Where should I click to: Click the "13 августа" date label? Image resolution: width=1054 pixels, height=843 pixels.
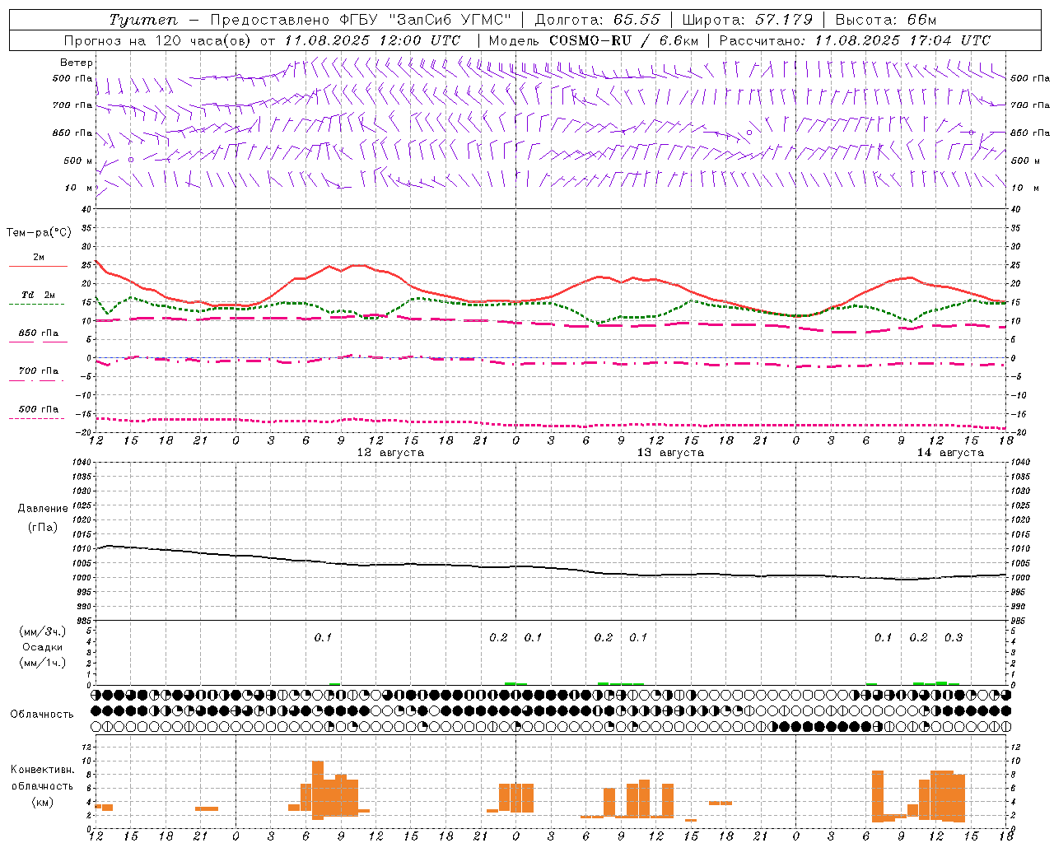click(x=670, y=453)
